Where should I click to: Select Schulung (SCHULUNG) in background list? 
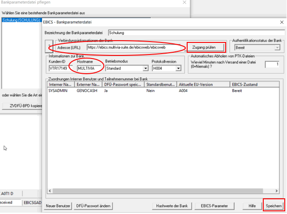tap(21, 20)
